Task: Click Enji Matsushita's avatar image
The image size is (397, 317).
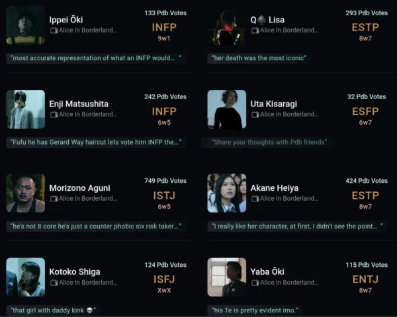Action: (x=26, y=109)
